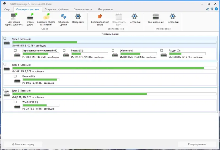
Task: Click text 'Из 465,8 ГБ, 314,2 ГБ - свободно'
Action: coord(29,46)
